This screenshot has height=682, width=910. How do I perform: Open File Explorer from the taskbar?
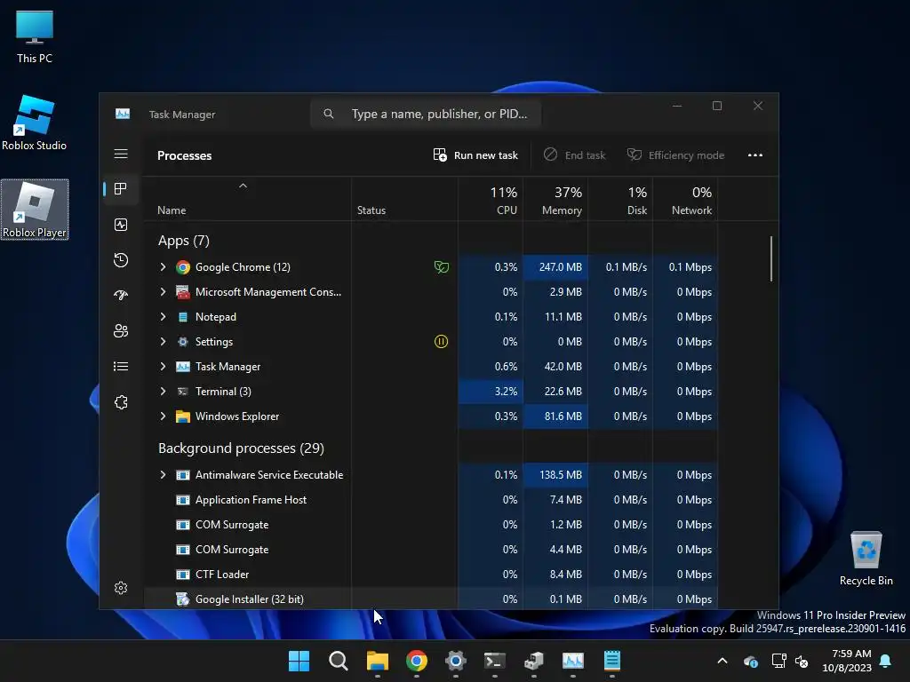(x=377, y=661)
